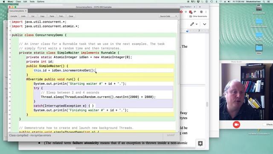The height and width of the screenshot is (154, 273).
Task: Open the Macintosh HD desktop icon
Action: point(259,9)
